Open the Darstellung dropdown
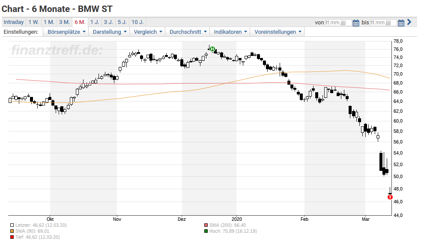 pos(109,32)
